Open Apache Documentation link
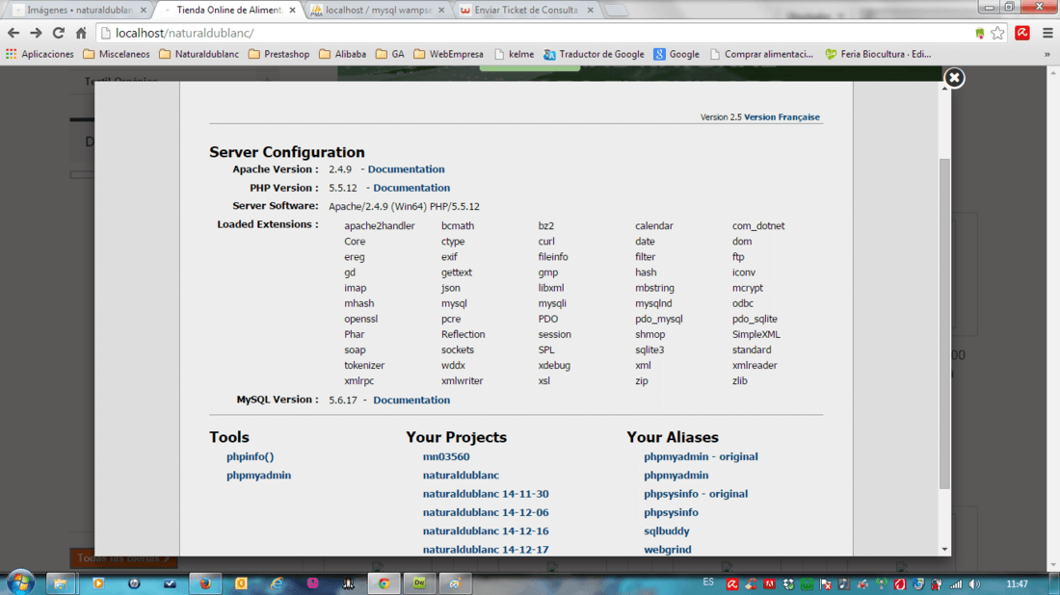 pyautogui.click(x=406, y=168)
